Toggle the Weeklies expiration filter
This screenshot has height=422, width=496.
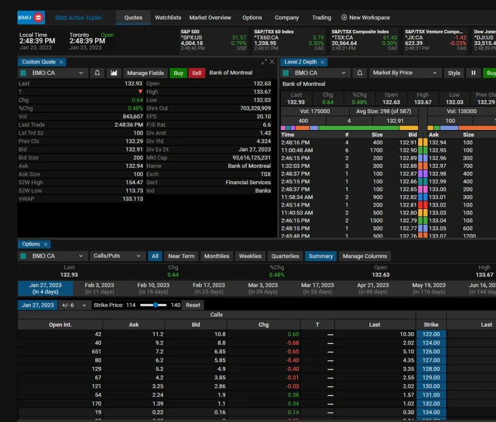pyautogui.click(x=250, y=256)
